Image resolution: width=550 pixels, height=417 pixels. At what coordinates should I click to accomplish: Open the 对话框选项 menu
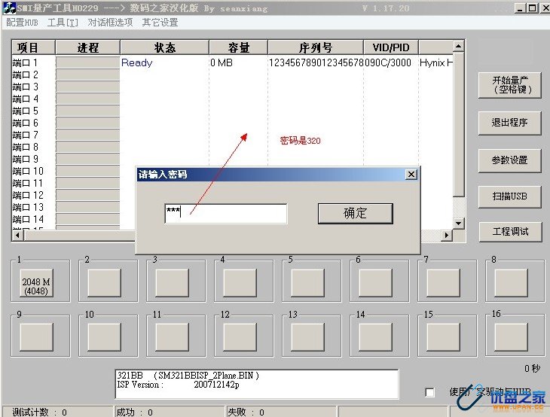click(x=110, y=23)
